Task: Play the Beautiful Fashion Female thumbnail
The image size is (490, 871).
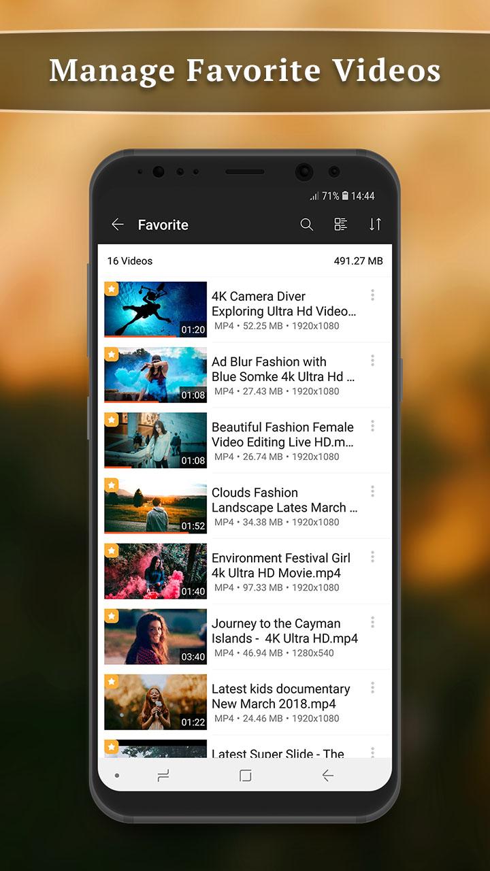Action: tap(155, 440)
